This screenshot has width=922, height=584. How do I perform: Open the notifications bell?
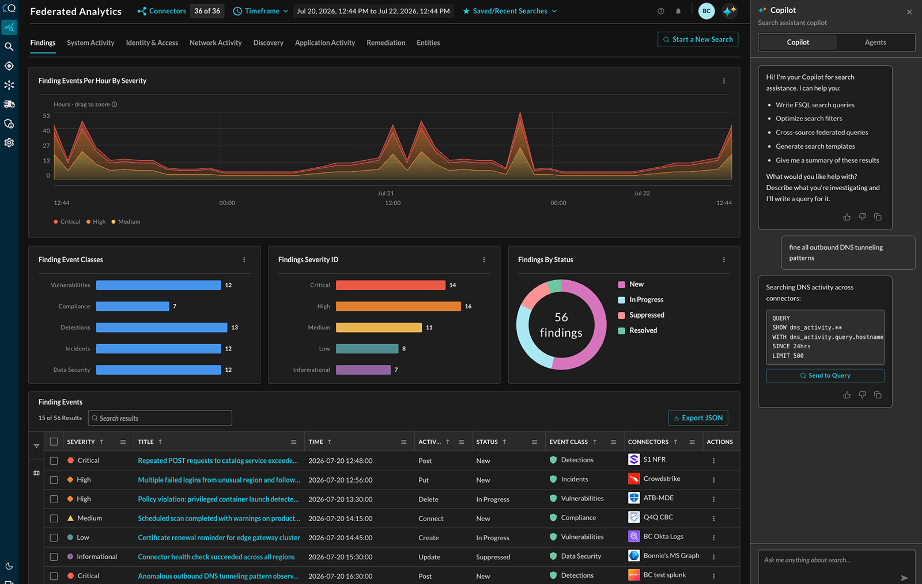coord(678,11)
